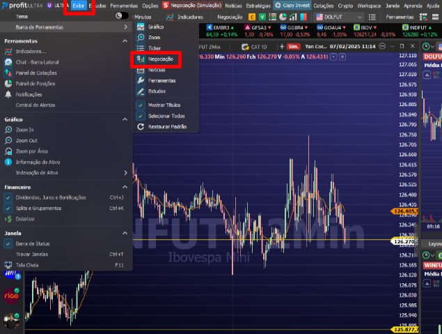This screenshot has width=442, height=334.
Task: Click the Rico broker icon in sidebar
Action: [x=11, y=296]
